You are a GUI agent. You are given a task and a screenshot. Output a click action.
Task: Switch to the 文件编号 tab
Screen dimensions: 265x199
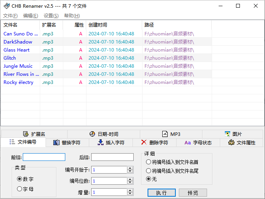pos(23,142)
